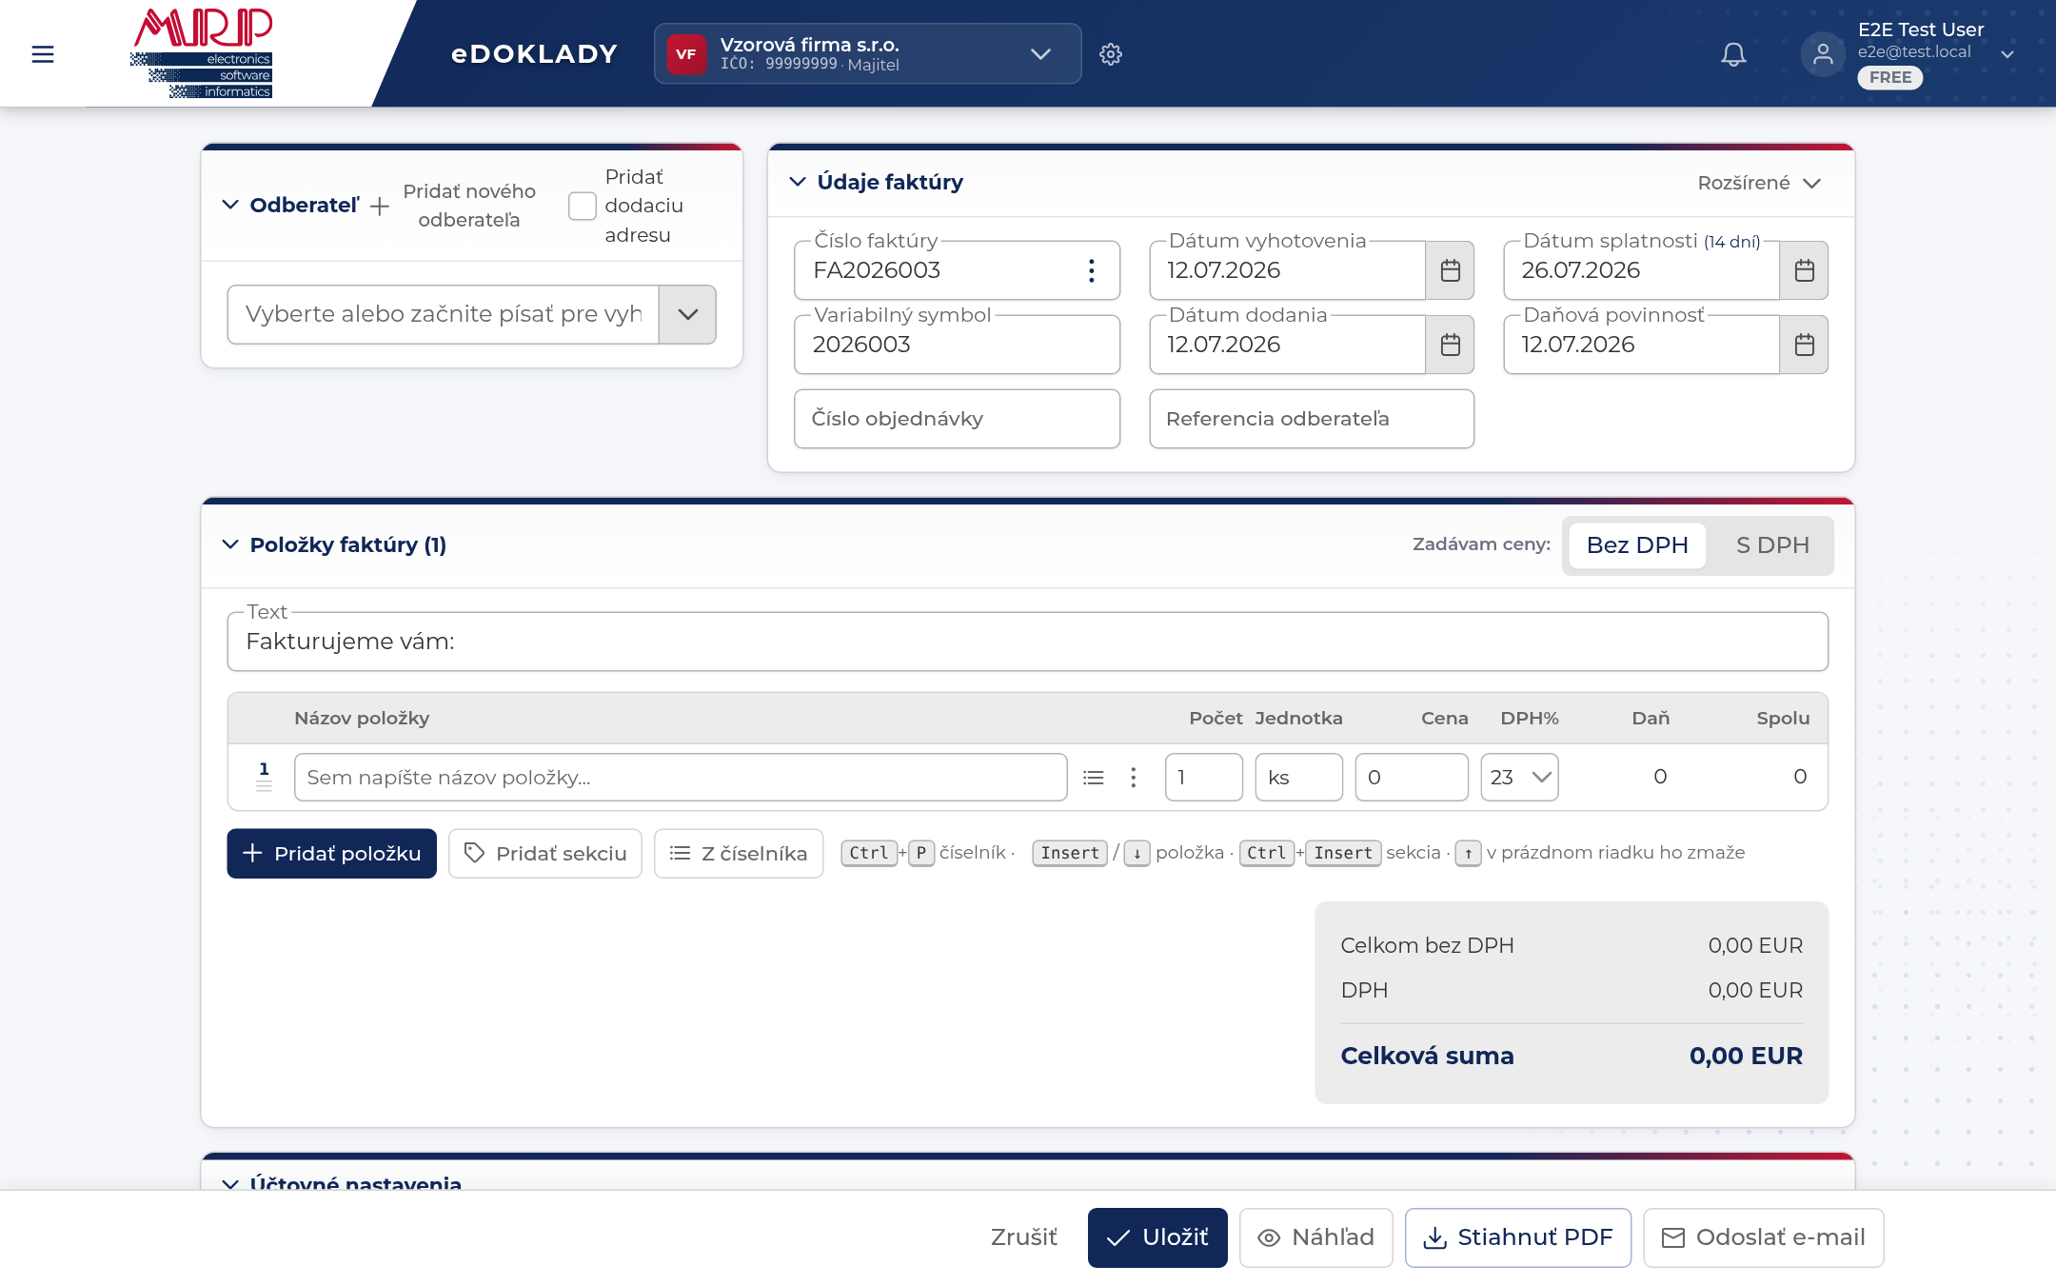Switch price entry to Bez DPH
The image size is (2056, 1285).
(x=1637, y=545)
